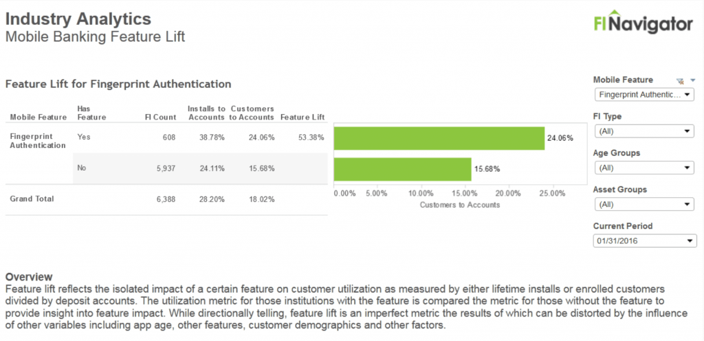This screenshot has height=341, width=704.
Task: Click the clear filter icon beside Mobile Feature
Action: [x=680, y=80]
